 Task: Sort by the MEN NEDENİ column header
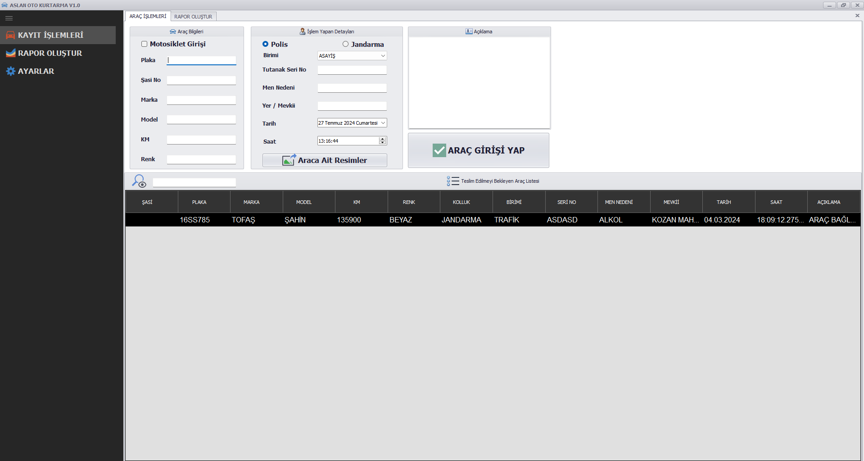(624, 202)
